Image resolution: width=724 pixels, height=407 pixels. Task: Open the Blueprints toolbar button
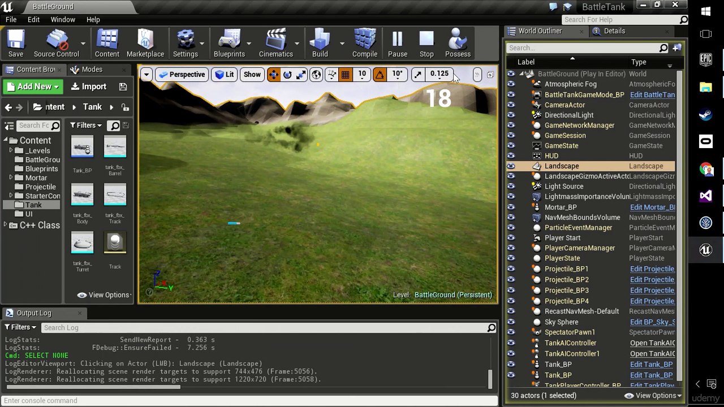pyautogui.click(x=229, y=44)
